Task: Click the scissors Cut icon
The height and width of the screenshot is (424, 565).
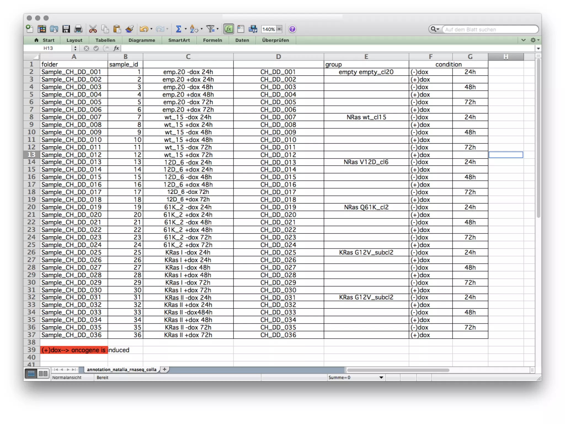Action: (x=93, y=29)
